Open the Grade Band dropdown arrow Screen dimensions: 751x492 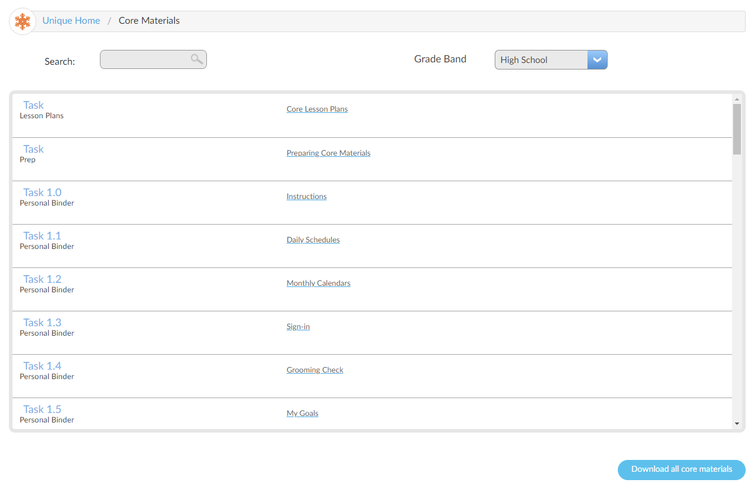[597, 59]
